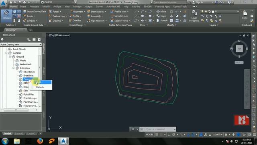Open the Toolspace help icon
Screen dimensions: 257x145
39,39
